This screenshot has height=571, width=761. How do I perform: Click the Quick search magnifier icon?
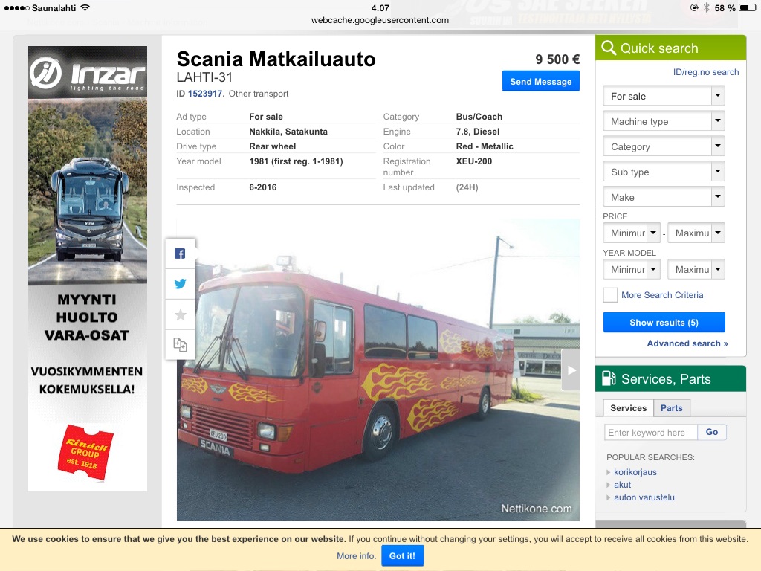click(x=609, y=48)
